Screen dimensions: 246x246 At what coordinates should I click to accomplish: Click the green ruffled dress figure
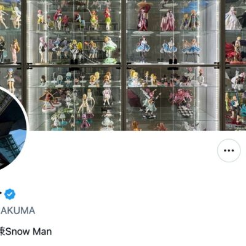click(110, 50)
